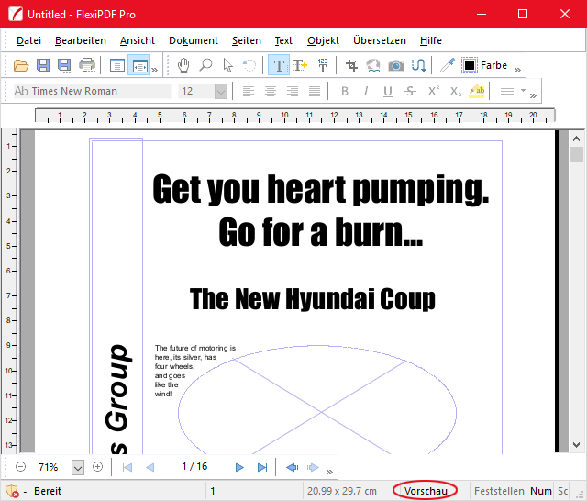Open the Übersetzen menu
Screen dimensions: 587x501
pos(379,40)
